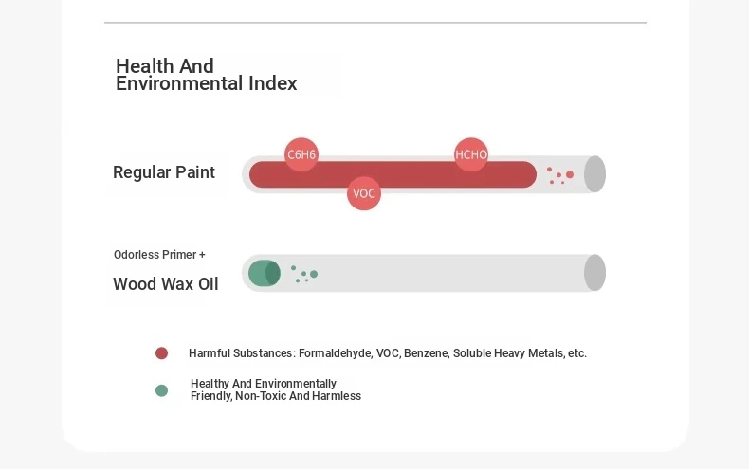Click the VOC red bubble
This screenshot has height=469, width=749.
point(364,193)
